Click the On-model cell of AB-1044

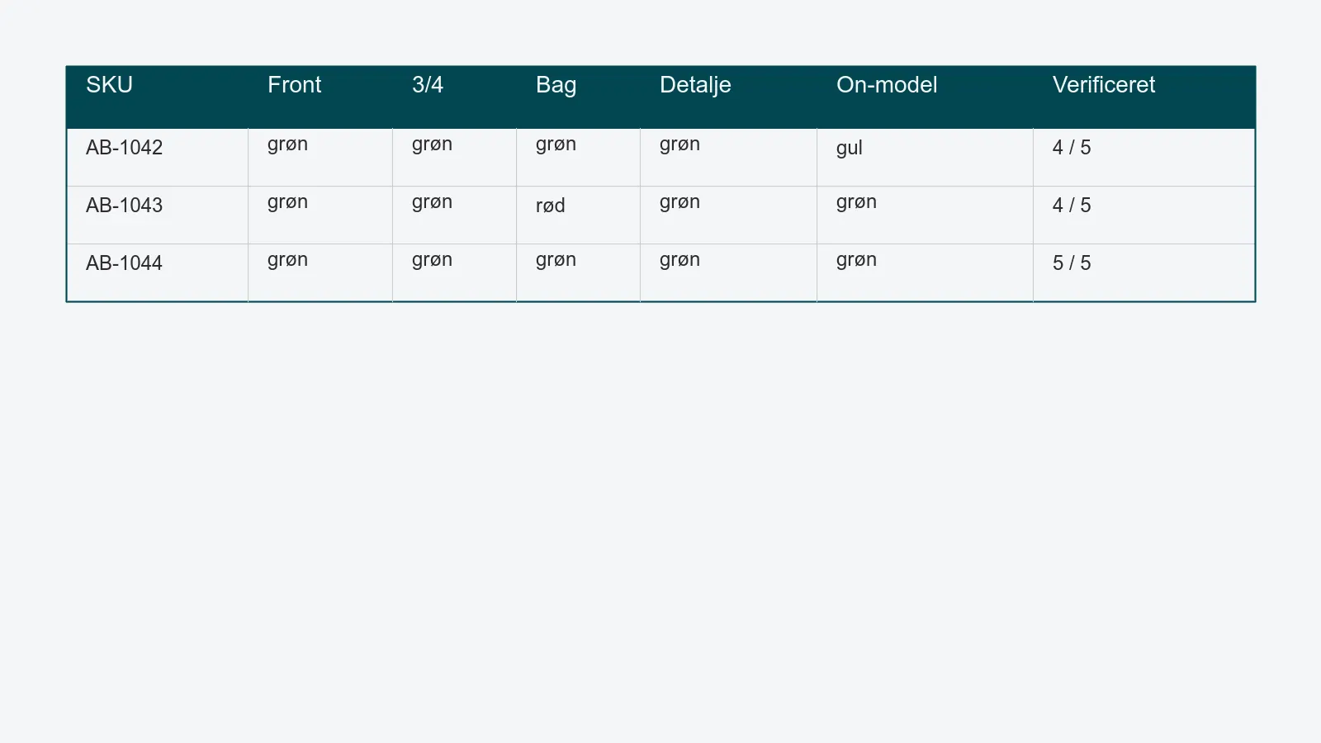coord(925,272)
